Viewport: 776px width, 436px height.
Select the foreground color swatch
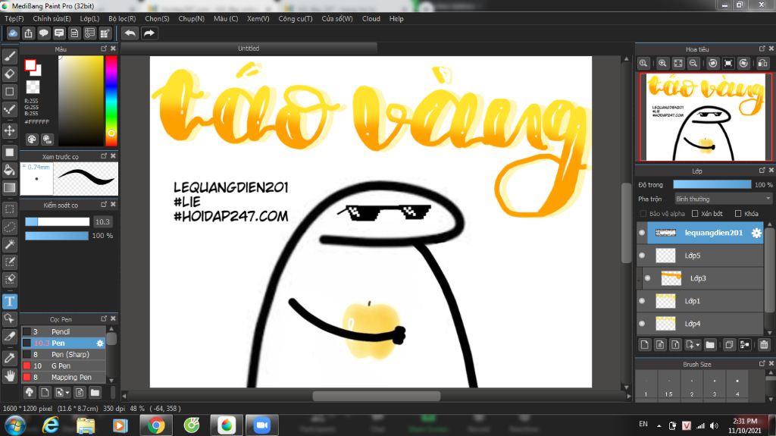click(30, 65)
